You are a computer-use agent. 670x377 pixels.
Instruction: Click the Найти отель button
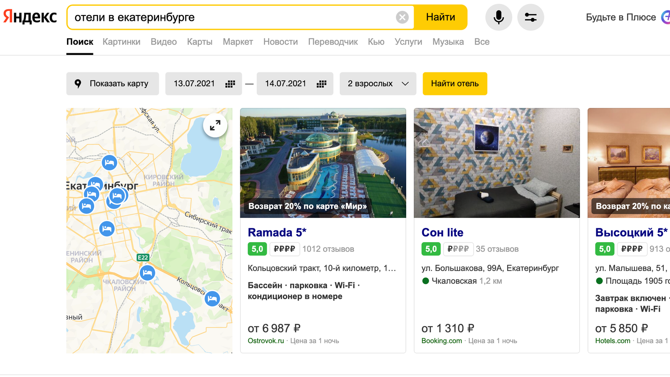point(455,84)
